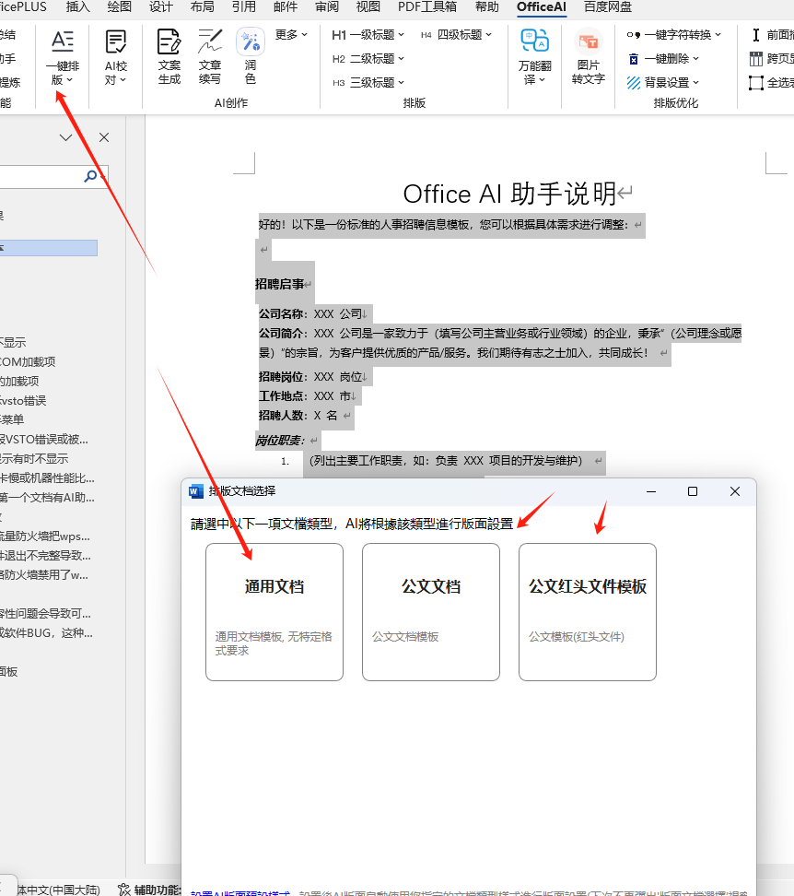
Task: Open the 一键排版 layout tool
Action: click(63, 57)
